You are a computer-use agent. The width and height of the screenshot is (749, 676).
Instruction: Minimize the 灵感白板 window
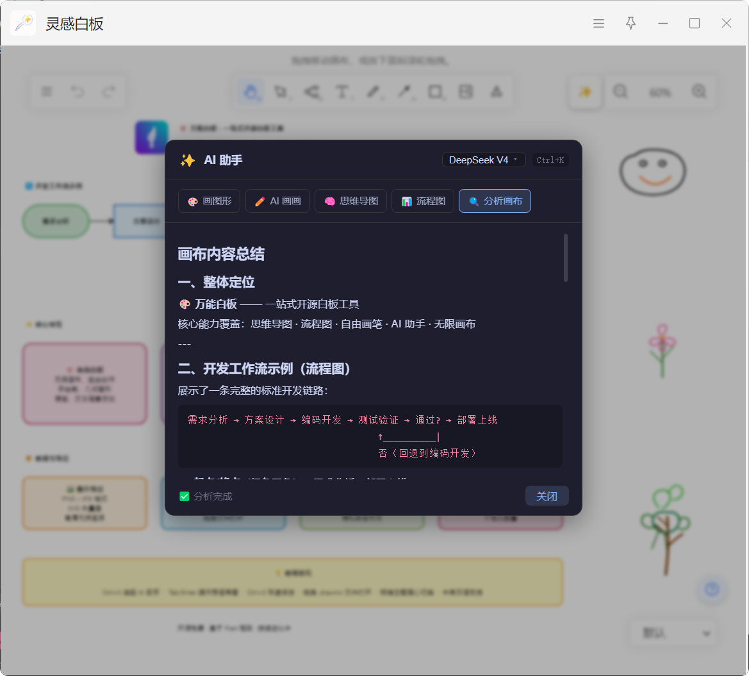(x=663, y=24)
